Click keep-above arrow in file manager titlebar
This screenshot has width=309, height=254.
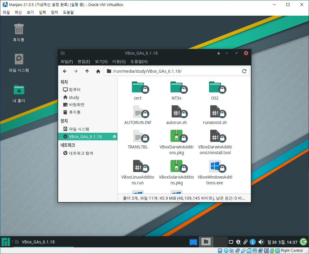219,53
